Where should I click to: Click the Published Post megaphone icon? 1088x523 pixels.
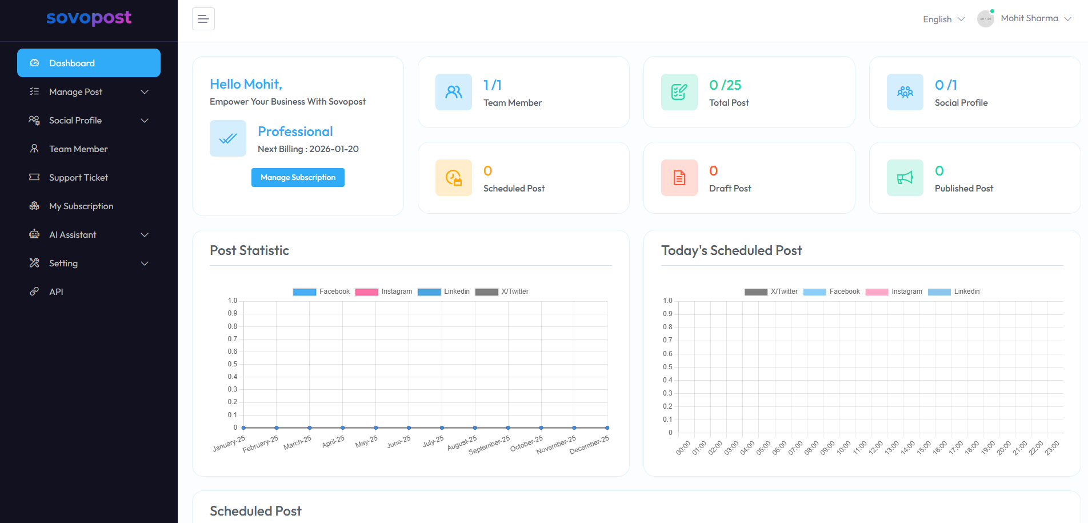pos(905,178)
